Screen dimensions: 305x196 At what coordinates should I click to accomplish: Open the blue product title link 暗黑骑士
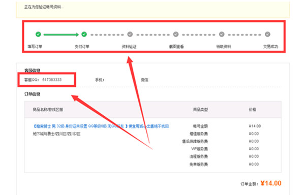[101, 126]
